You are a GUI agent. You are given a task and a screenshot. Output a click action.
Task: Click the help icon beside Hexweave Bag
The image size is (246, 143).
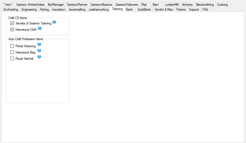click(39, 51)
